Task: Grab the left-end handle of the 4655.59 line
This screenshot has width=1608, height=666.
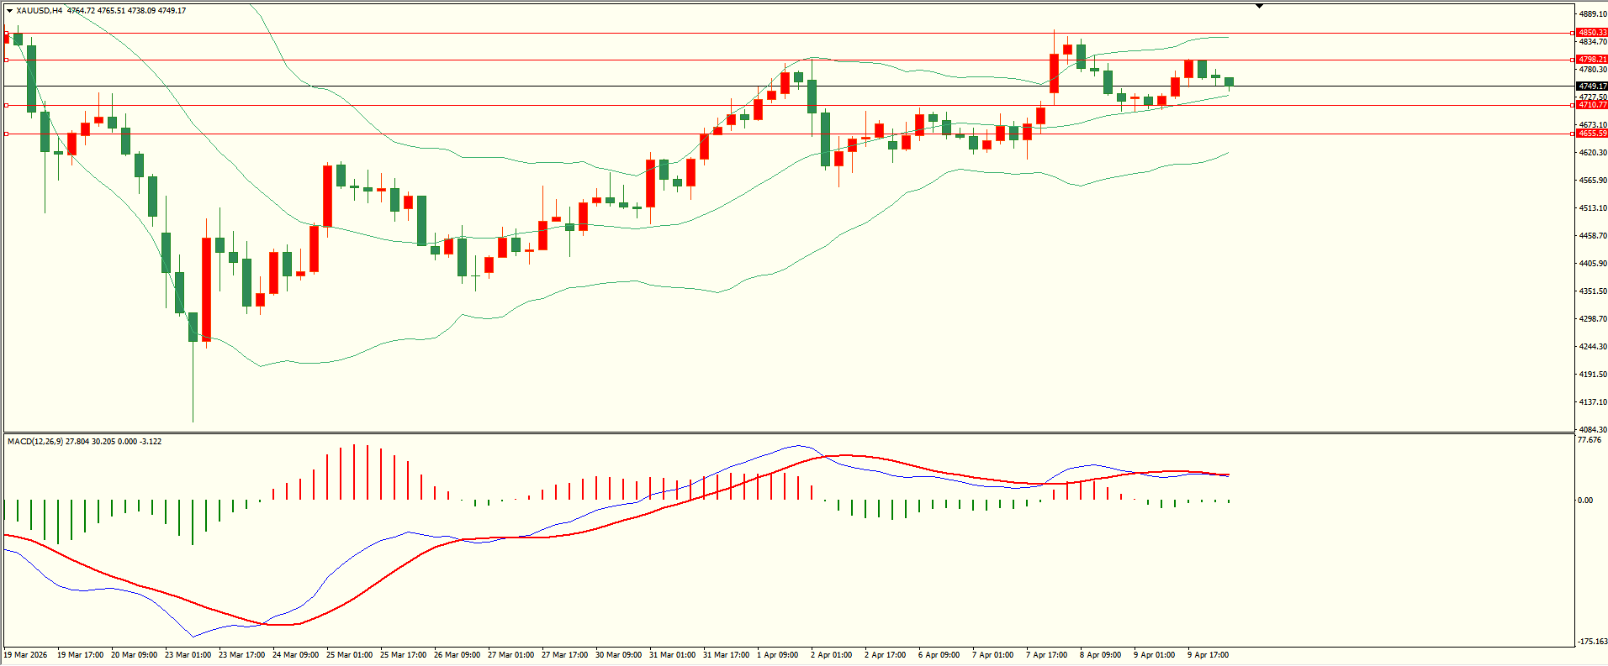Action: (x=7, y=134)
